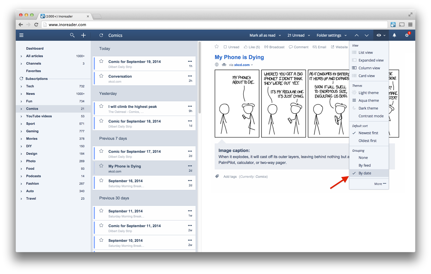Open 'September 11, 2014' Saturday Morning Breakfast article
Image resolution: width=431 pixels, height=274 pixels.
(144, 213)
